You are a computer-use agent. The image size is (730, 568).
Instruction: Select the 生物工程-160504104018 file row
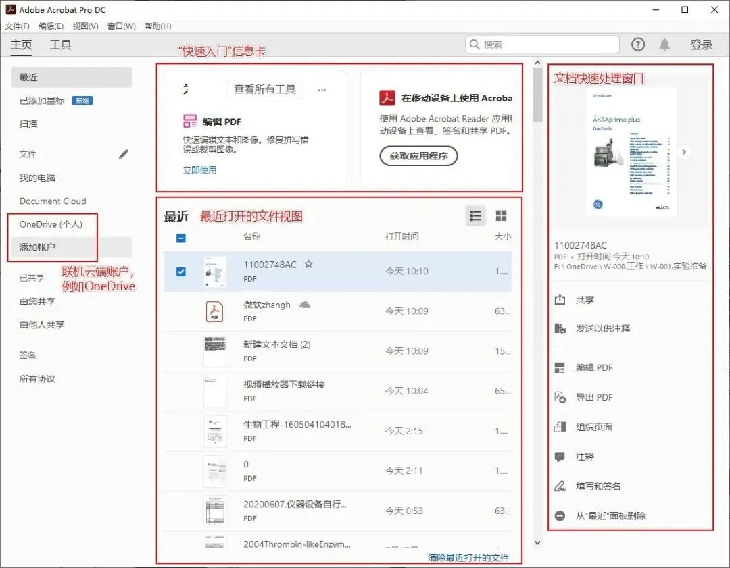tap(337, 431)
